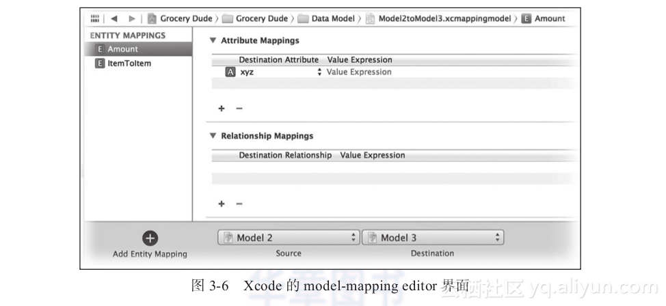Add an attribute mapping with plus

point(222,109)
